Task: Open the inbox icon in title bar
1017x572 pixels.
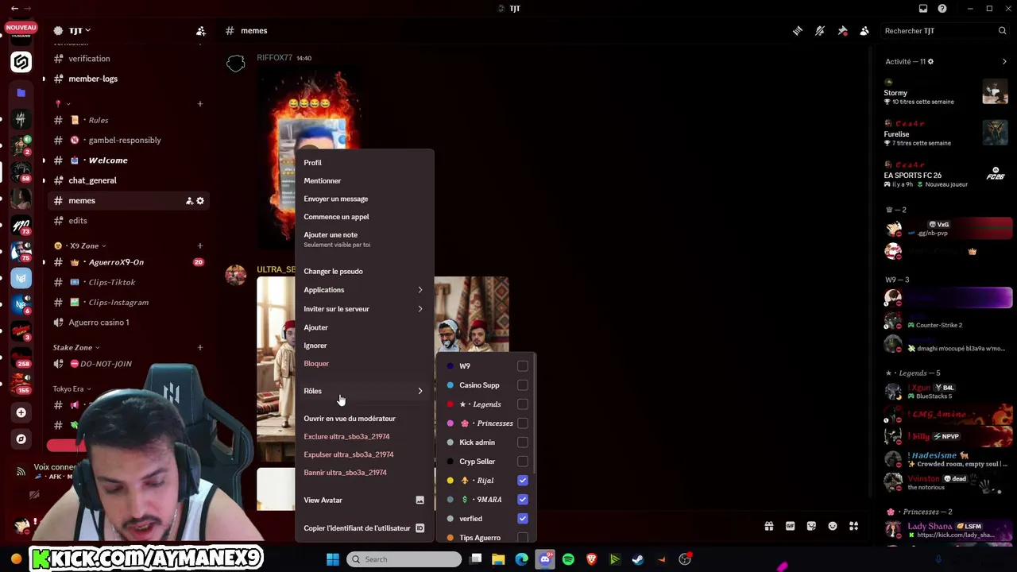Action: [x=923, y=9]
